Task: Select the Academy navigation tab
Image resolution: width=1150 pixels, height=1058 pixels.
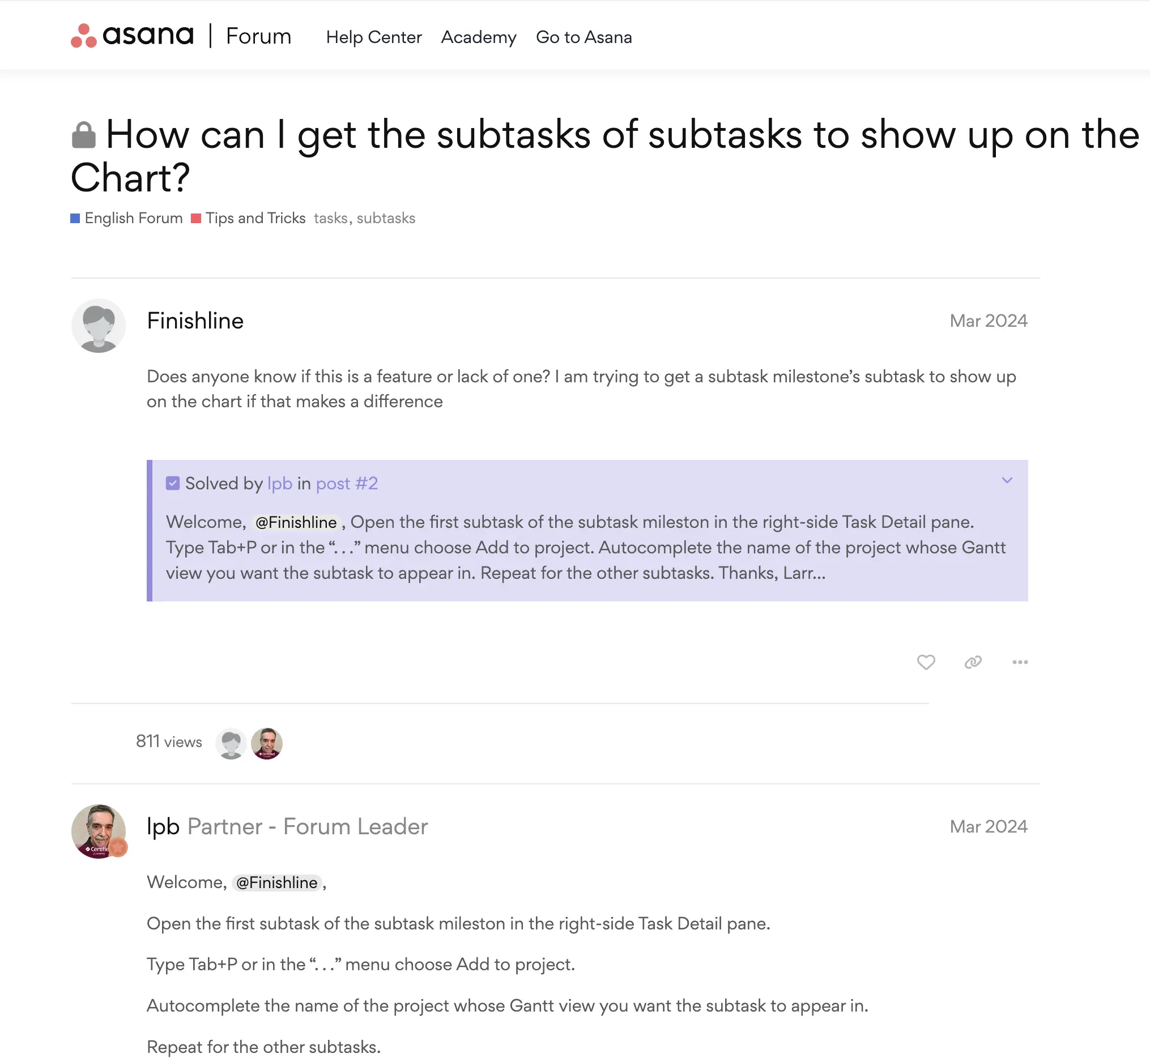Action: (478, 37)
